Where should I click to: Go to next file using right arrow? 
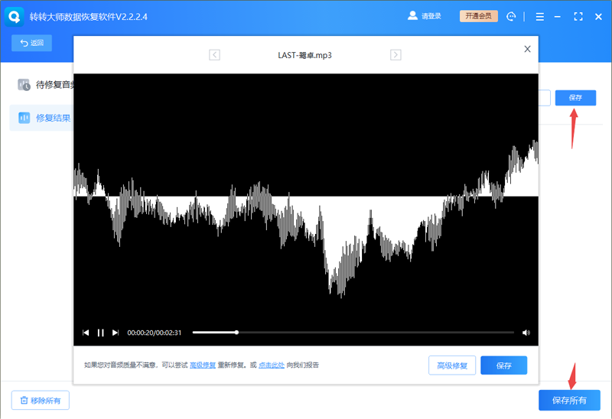pyautogui.click(x=396, y=54)
